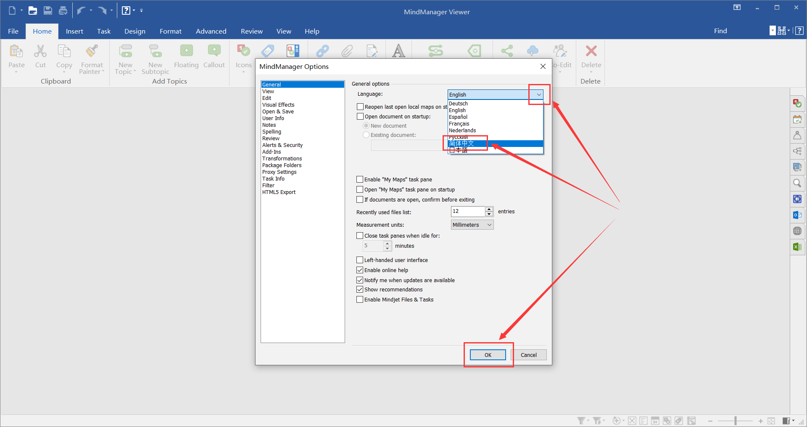Toggle Enable Mindjet Files & Tasks

point(360,300)
